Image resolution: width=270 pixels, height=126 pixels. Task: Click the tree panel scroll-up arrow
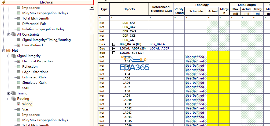92,7
